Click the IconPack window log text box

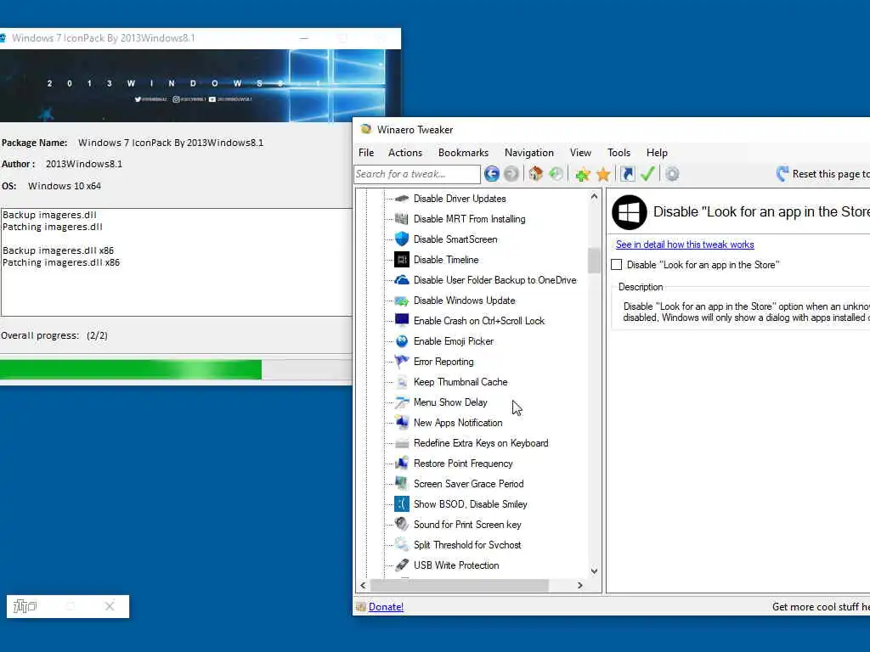(x=177, y=262)
